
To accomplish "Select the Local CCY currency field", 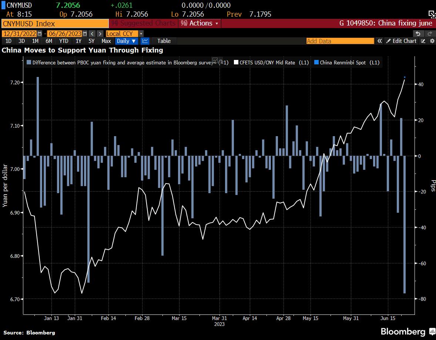I will coord(122,34).
